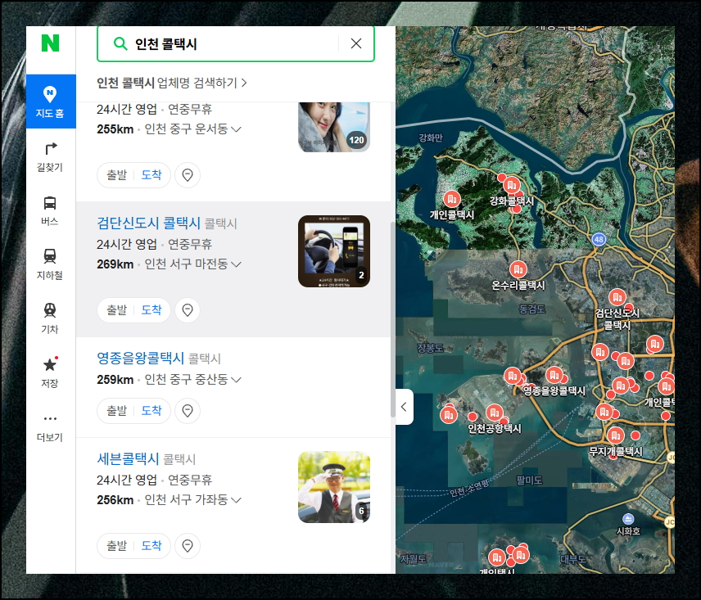Expand address 인천 중구 중산동
The width and height of the screenshot is (701, 600).
[192, 379]
